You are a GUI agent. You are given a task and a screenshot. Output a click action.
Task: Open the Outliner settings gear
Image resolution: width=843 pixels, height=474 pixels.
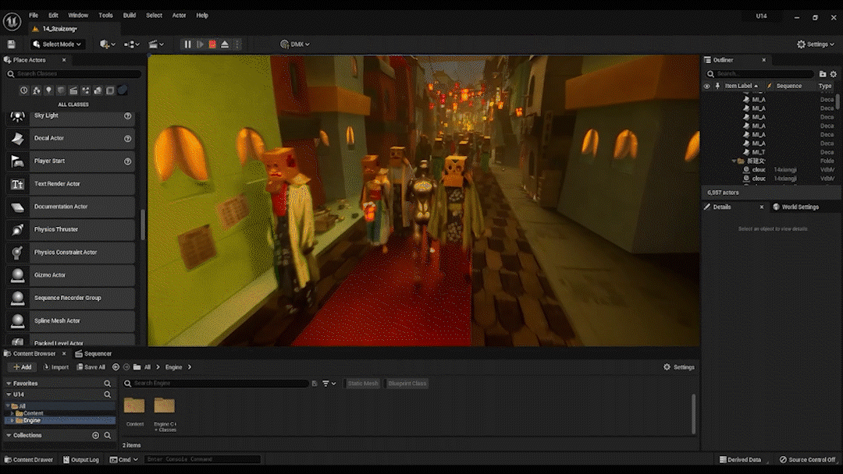point(834,74)
